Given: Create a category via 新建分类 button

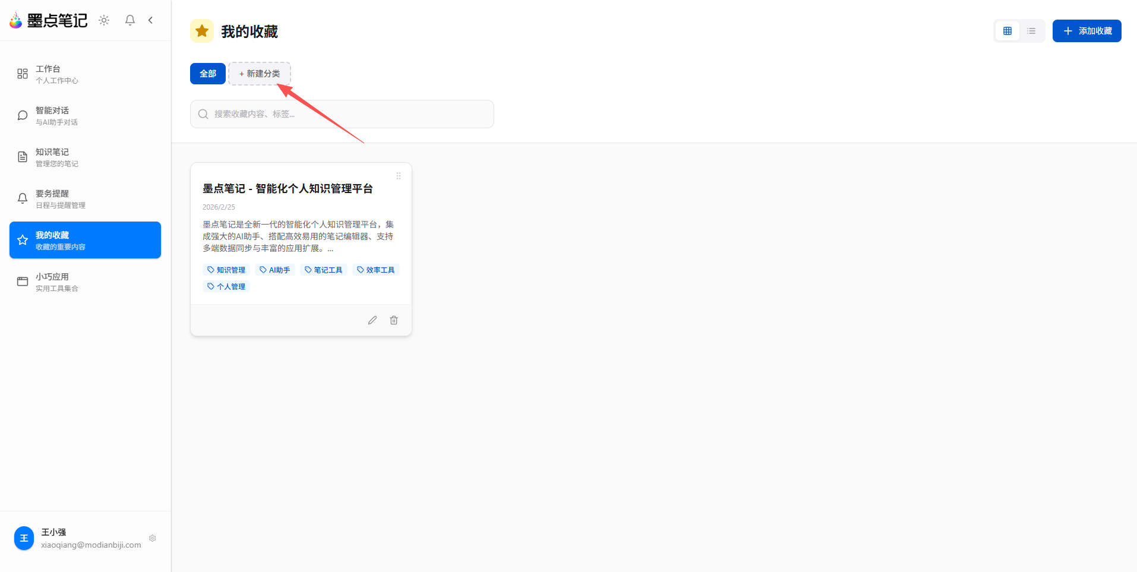Looking at the screenshot, I should 259,73.
